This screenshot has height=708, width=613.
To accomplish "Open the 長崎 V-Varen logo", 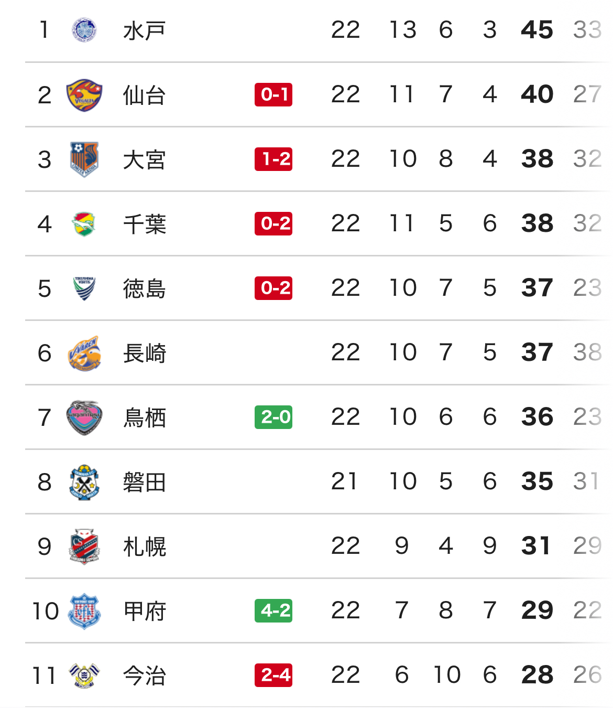I will 84,353.
